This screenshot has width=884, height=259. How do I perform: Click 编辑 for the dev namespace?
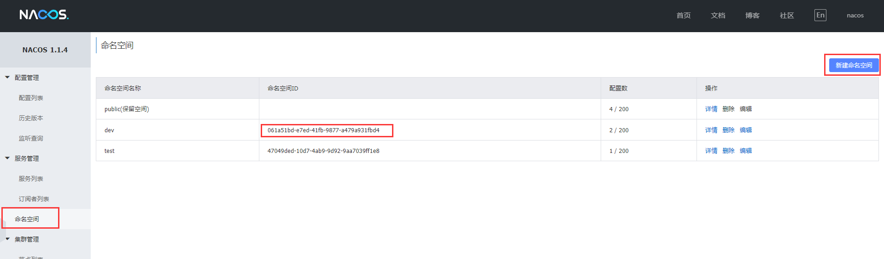click(x=745, y=130)
